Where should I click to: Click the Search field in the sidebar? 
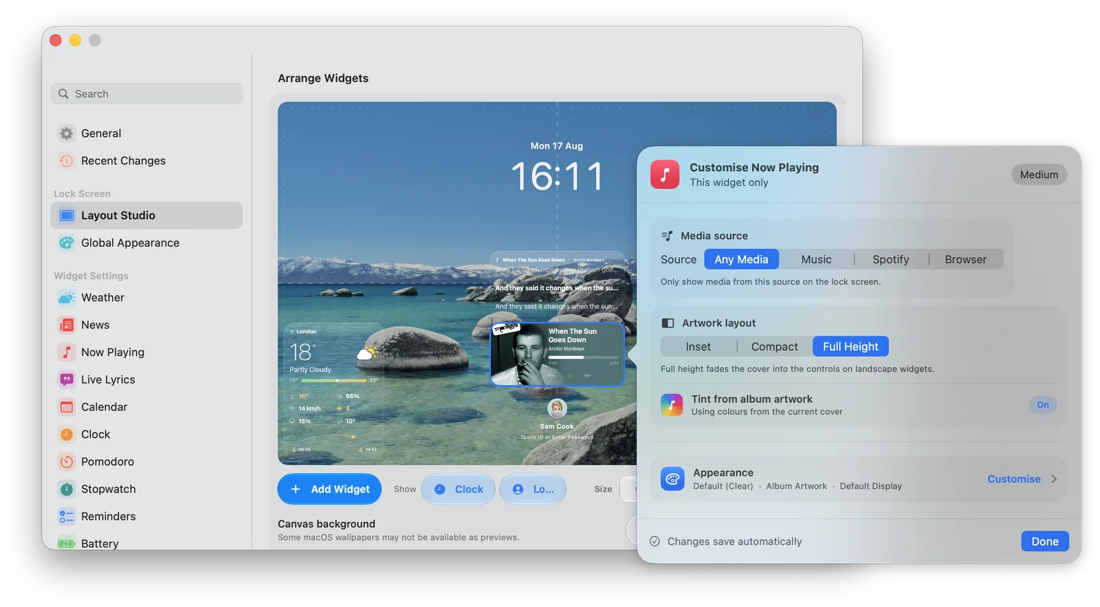[x=146, y=94]
